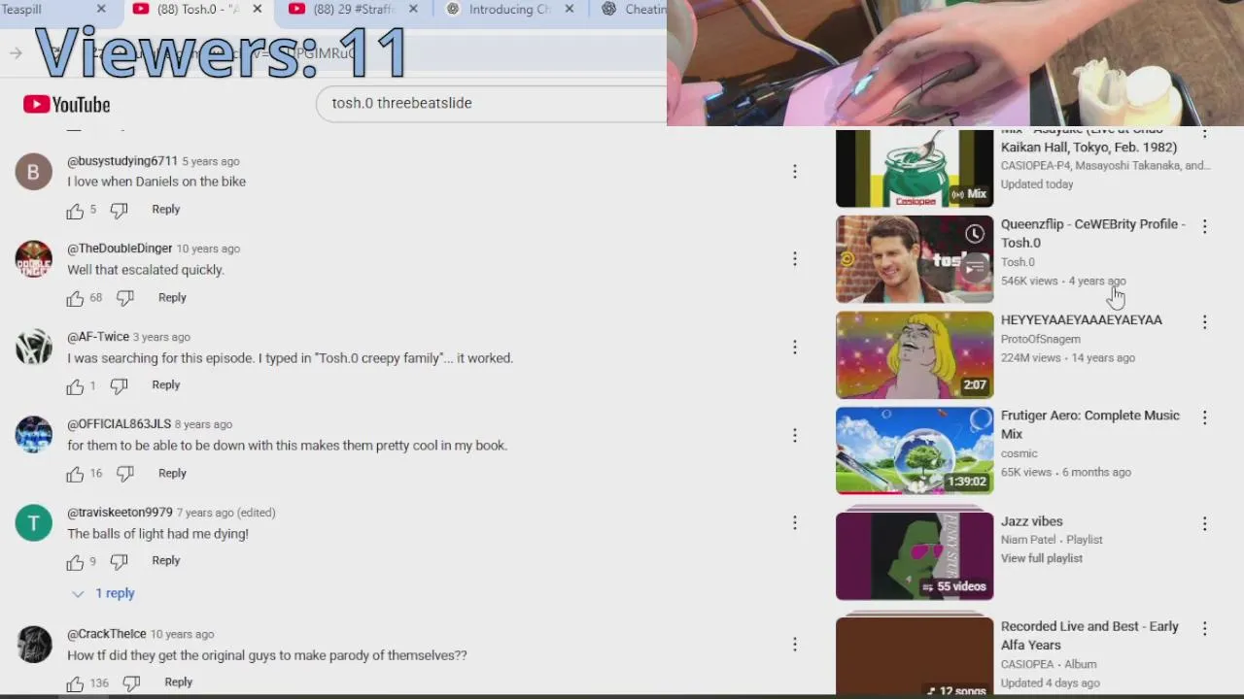Open the Jazz vibes playlist thumbnail
The image size is (1244, 699).
[915, 555]
